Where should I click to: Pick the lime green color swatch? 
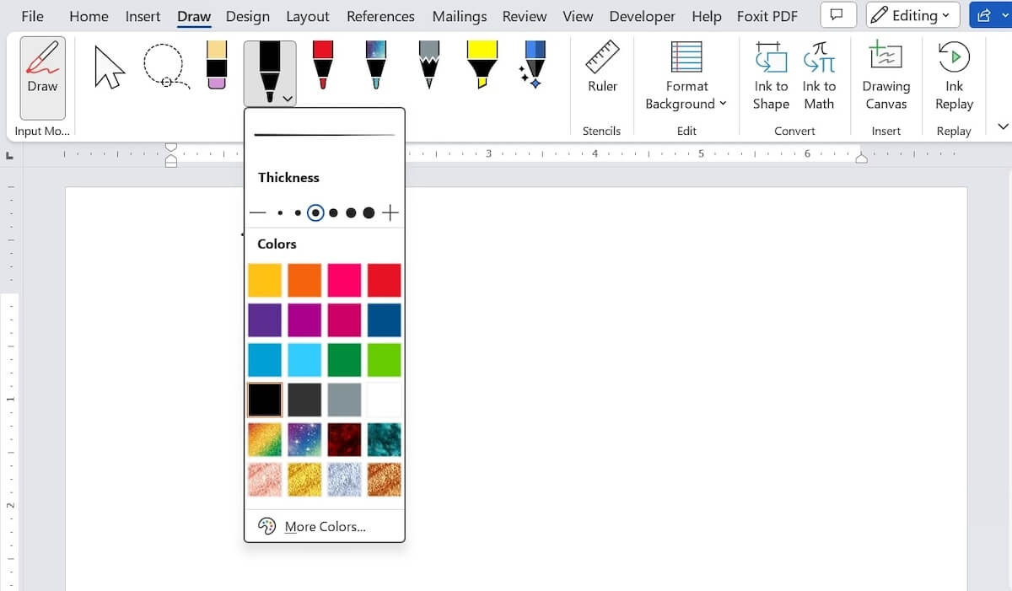click(x=385, y=360)
